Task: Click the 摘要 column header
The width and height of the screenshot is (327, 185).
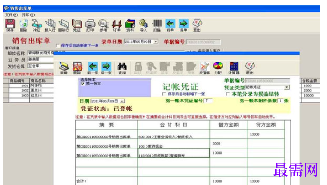Action: coord(106,125)
